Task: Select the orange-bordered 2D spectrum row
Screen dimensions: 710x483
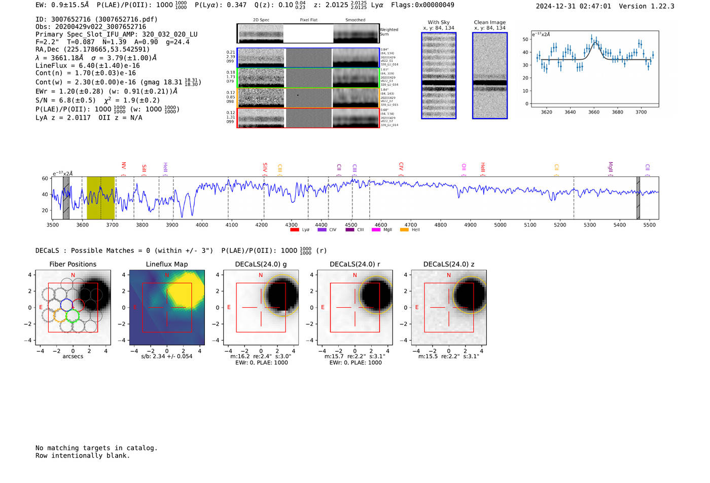Action: (x=308, y=98)
